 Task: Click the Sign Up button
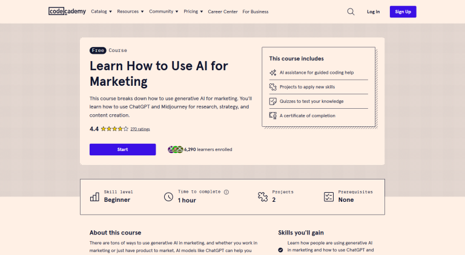click(403, 12)
